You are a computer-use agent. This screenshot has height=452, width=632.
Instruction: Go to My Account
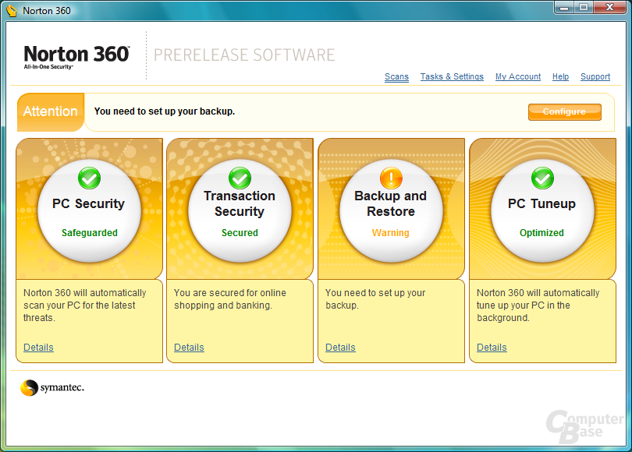pyautogui.click(x=518, y=76)
